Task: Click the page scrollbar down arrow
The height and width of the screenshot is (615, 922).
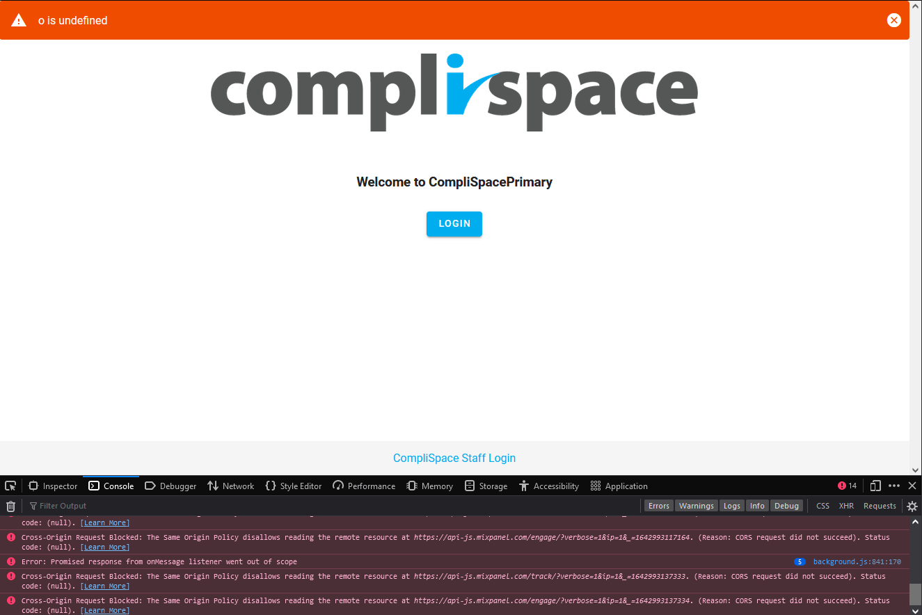Action: coord(916,470)
